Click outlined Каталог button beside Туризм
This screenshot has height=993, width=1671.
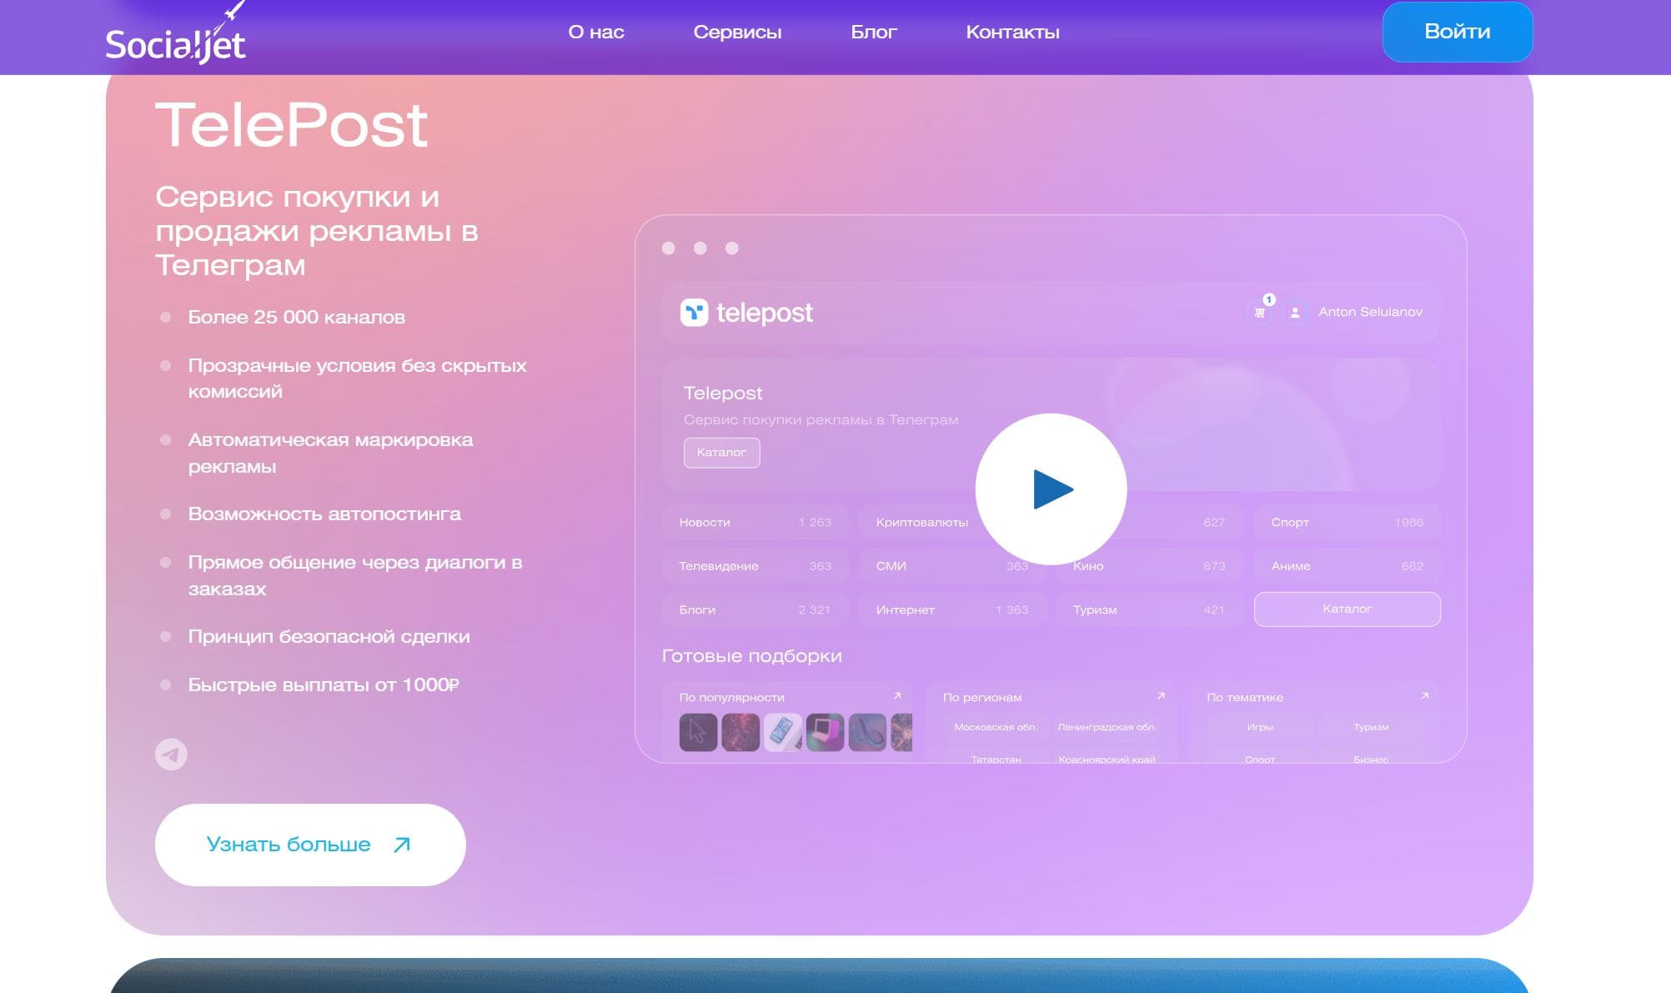tap(1347, 609)
